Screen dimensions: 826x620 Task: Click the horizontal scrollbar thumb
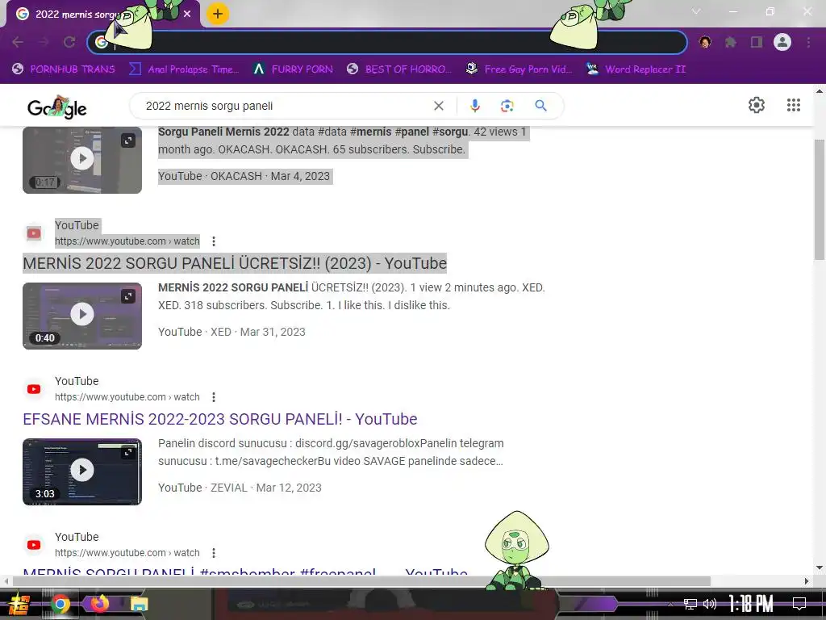click(x=361, y=581)
